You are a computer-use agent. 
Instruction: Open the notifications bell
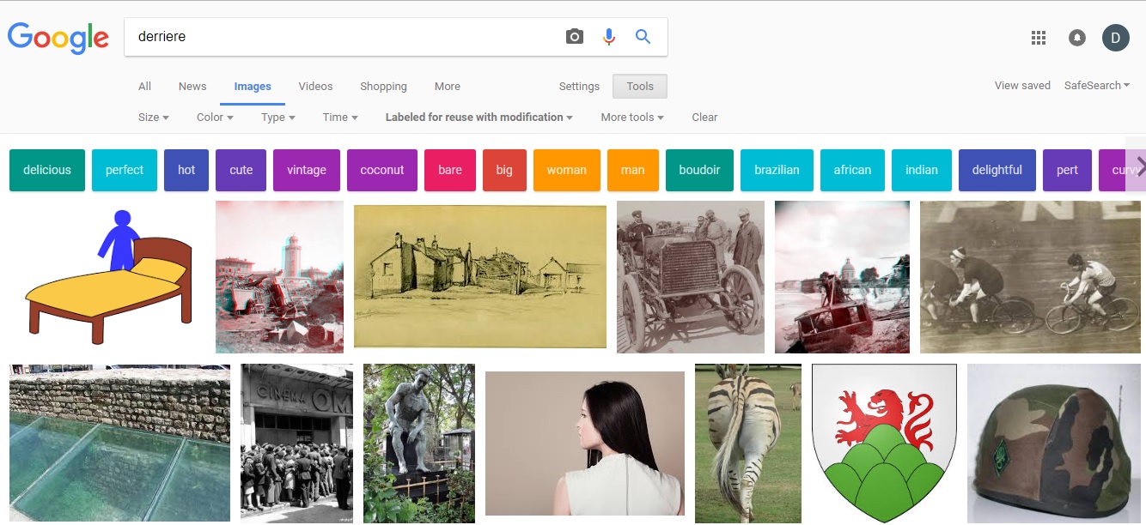tap(1076, 38)
